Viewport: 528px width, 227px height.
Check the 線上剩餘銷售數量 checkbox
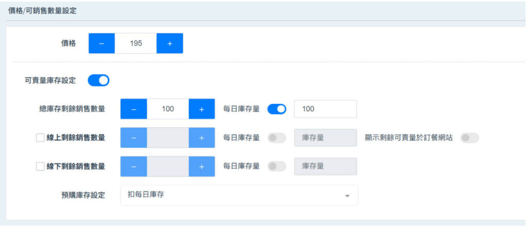(x=40, y=138)
